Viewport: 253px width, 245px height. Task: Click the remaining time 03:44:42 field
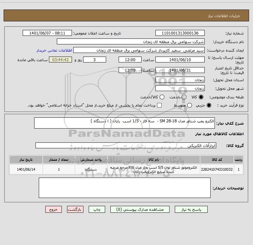coord(60,60)
